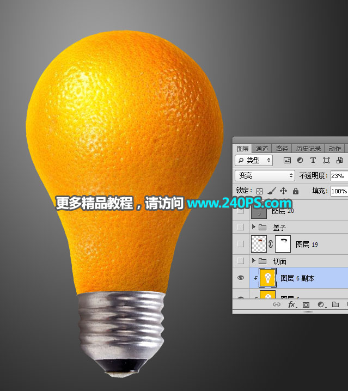Filter layers by shape icon
The width and height of the screenshot is (348, 391).
coord(326,160)
